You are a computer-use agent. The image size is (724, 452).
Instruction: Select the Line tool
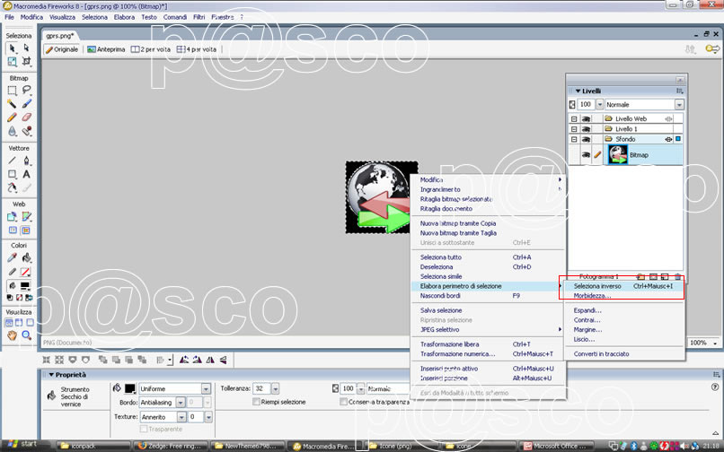click(x=13, y=161)
